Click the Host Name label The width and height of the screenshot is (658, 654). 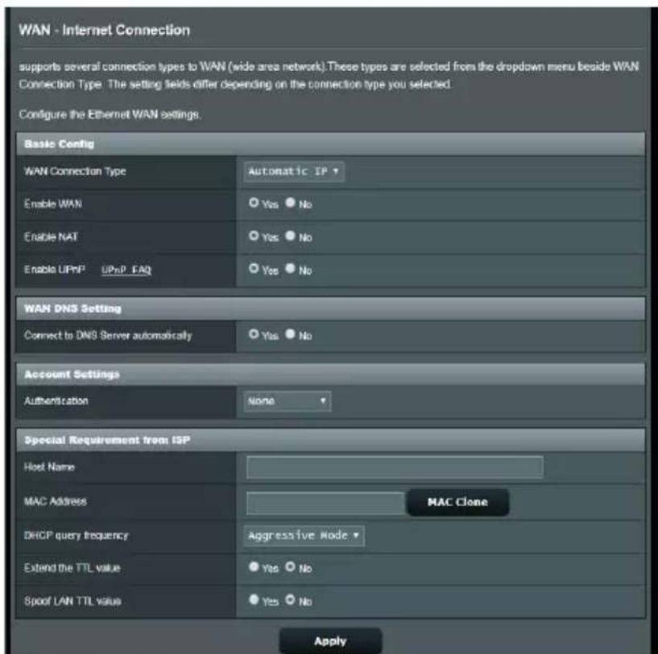(x=49, y=467)
